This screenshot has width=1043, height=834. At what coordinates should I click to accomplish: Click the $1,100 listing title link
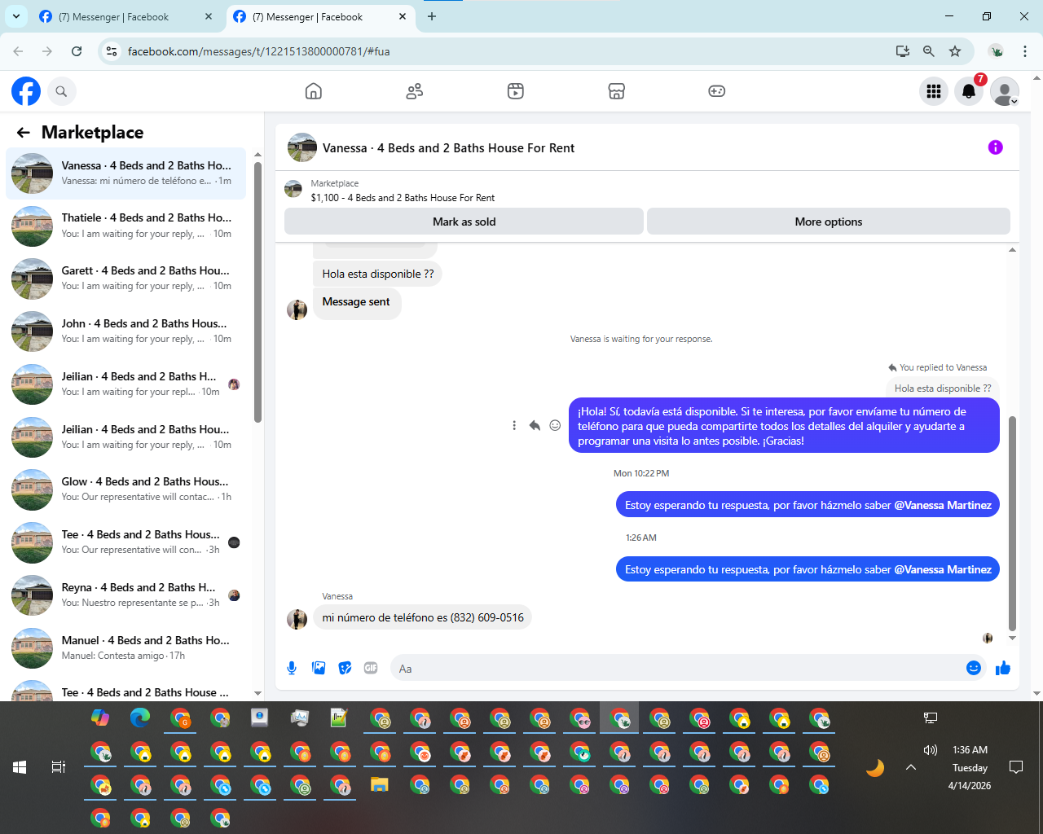tap(403, 198)
